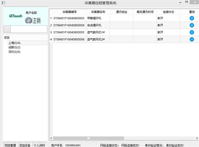Click 通讯地址 column header
This screenshot has width=199, height=147.
point(122,12)
